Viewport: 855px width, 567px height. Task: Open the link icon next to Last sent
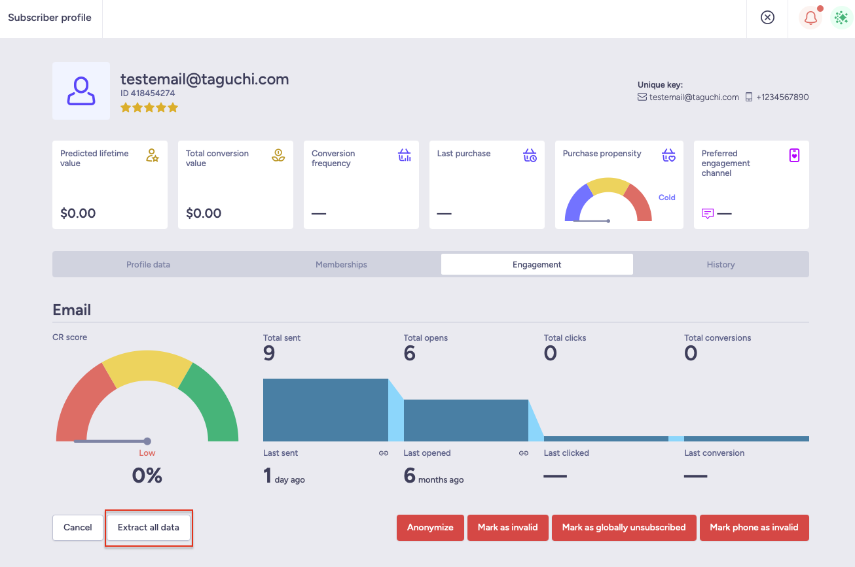(x=384, y=453)
